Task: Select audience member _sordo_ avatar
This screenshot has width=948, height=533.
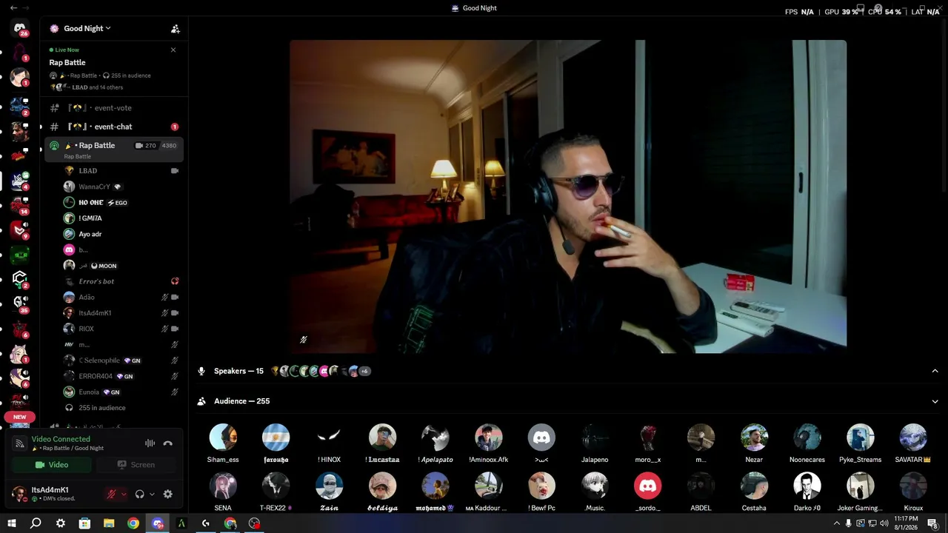Action: click(x=648, y=486)
